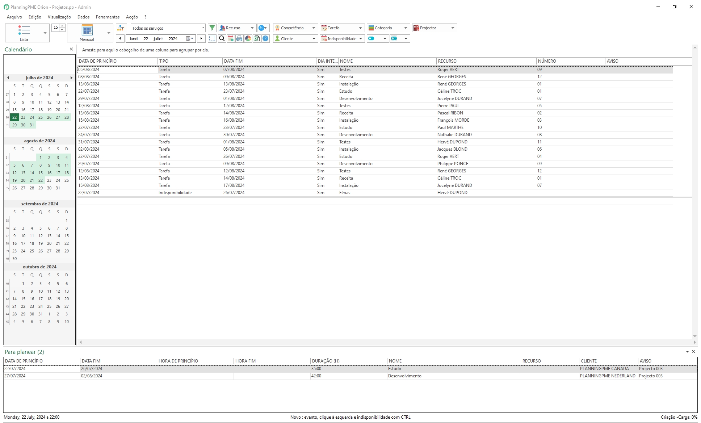The image size is (701, 423).
Task: Open the Lista view button
Action: 24,33
